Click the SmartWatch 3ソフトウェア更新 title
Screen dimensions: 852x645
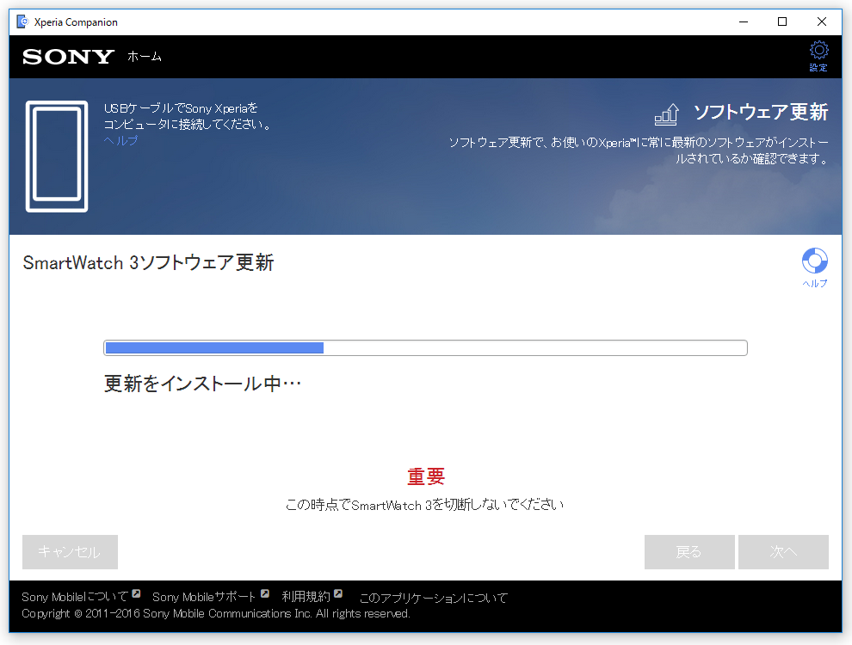coord(148,263)
